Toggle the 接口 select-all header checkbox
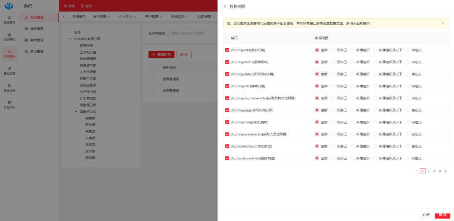The image size is (454, 221). [x=227, y=38]
